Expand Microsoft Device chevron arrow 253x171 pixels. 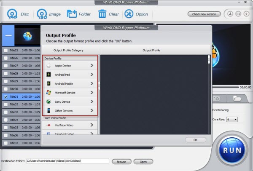point(92,93)
